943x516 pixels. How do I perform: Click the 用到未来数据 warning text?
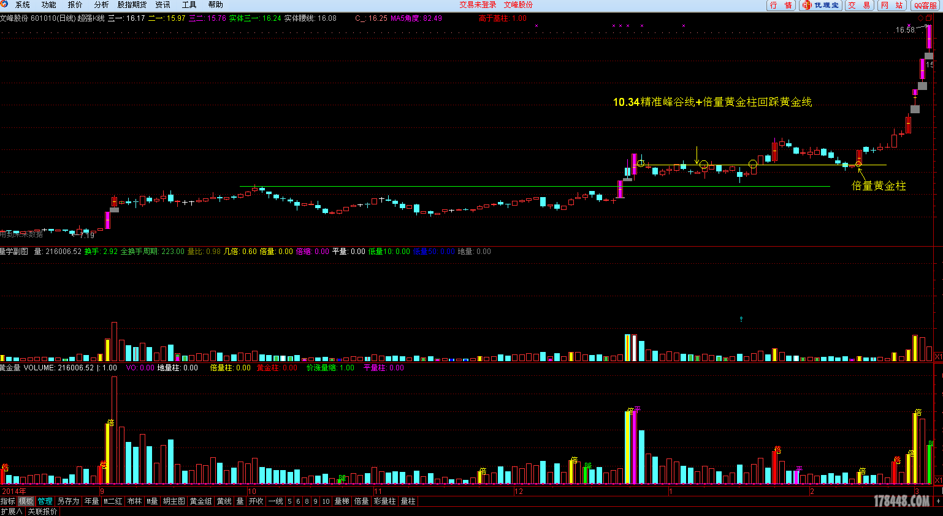[21, 234]
